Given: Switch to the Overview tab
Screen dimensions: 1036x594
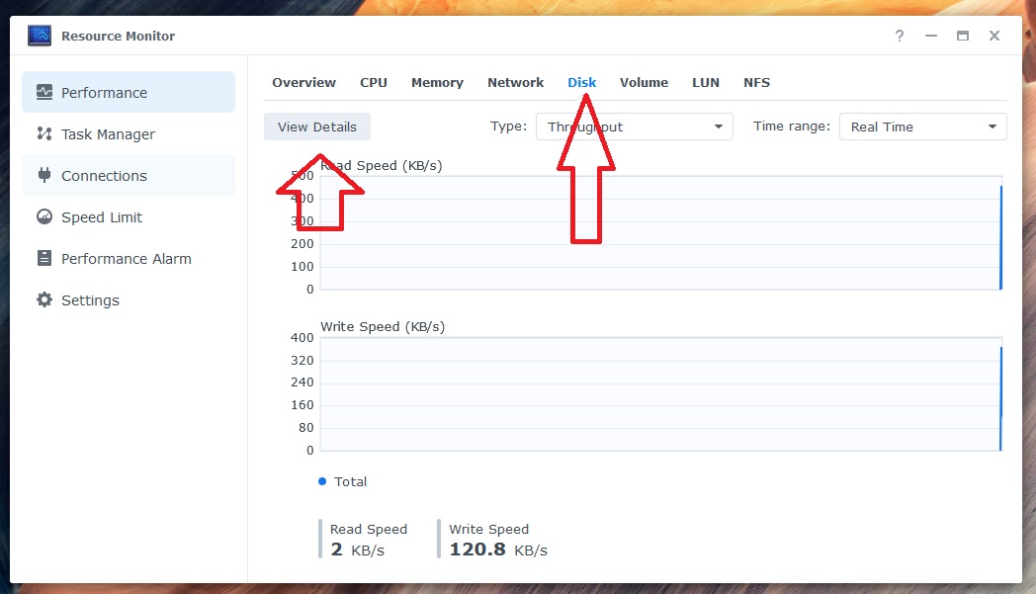Looking at the screenshot, I should click(303, 82).
